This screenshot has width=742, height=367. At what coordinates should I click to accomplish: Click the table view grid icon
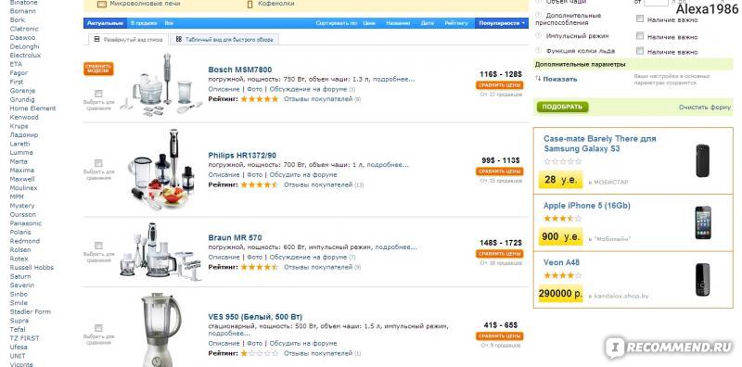coord(178,40)
